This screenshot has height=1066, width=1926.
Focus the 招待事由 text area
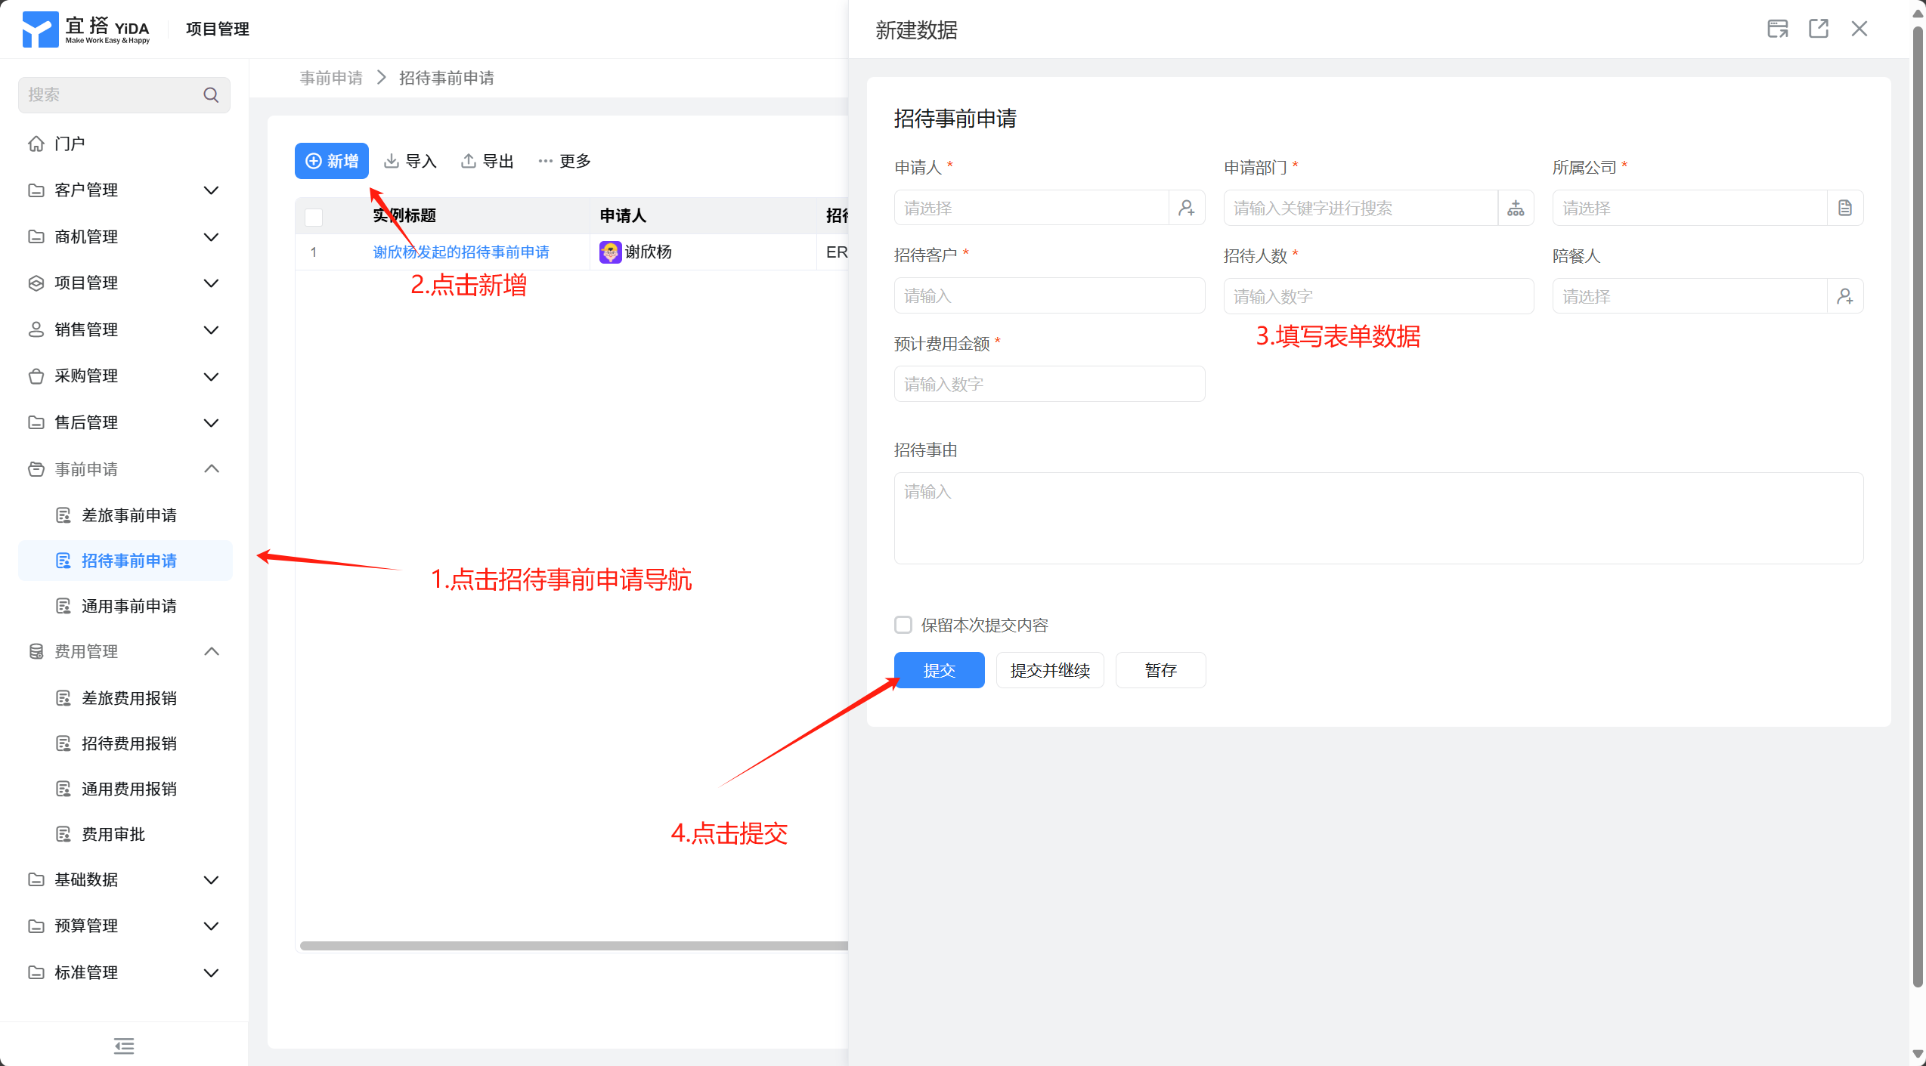click(x=1378, y=518)
